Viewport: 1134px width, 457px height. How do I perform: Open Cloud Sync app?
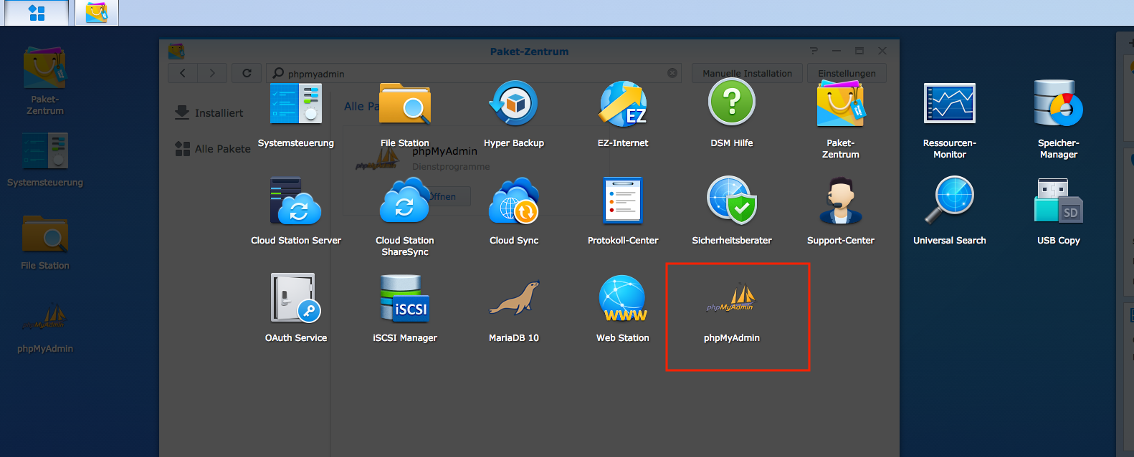(513, 201)
